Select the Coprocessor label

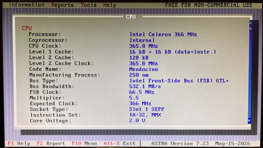(48, 40)
